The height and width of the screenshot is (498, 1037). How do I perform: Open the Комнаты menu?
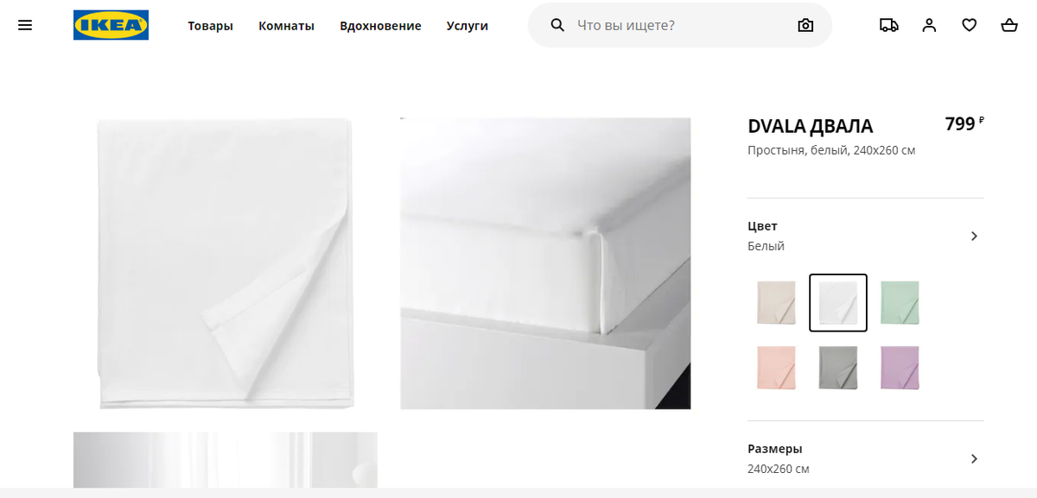point(286,26)
